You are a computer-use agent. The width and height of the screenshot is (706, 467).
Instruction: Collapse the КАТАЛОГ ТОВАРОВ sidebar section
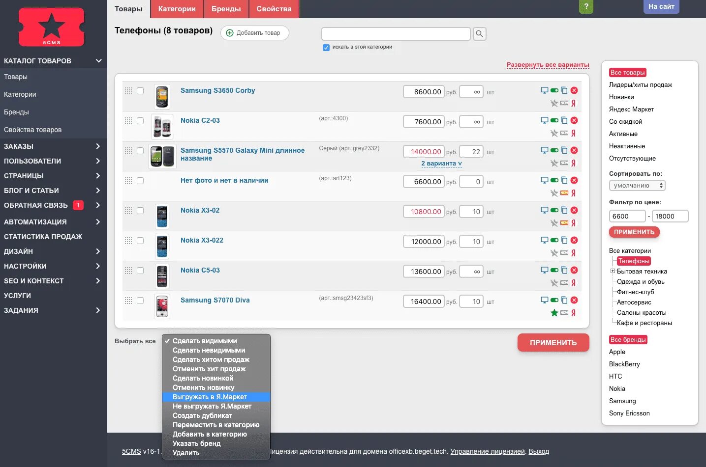click(98, 61)
